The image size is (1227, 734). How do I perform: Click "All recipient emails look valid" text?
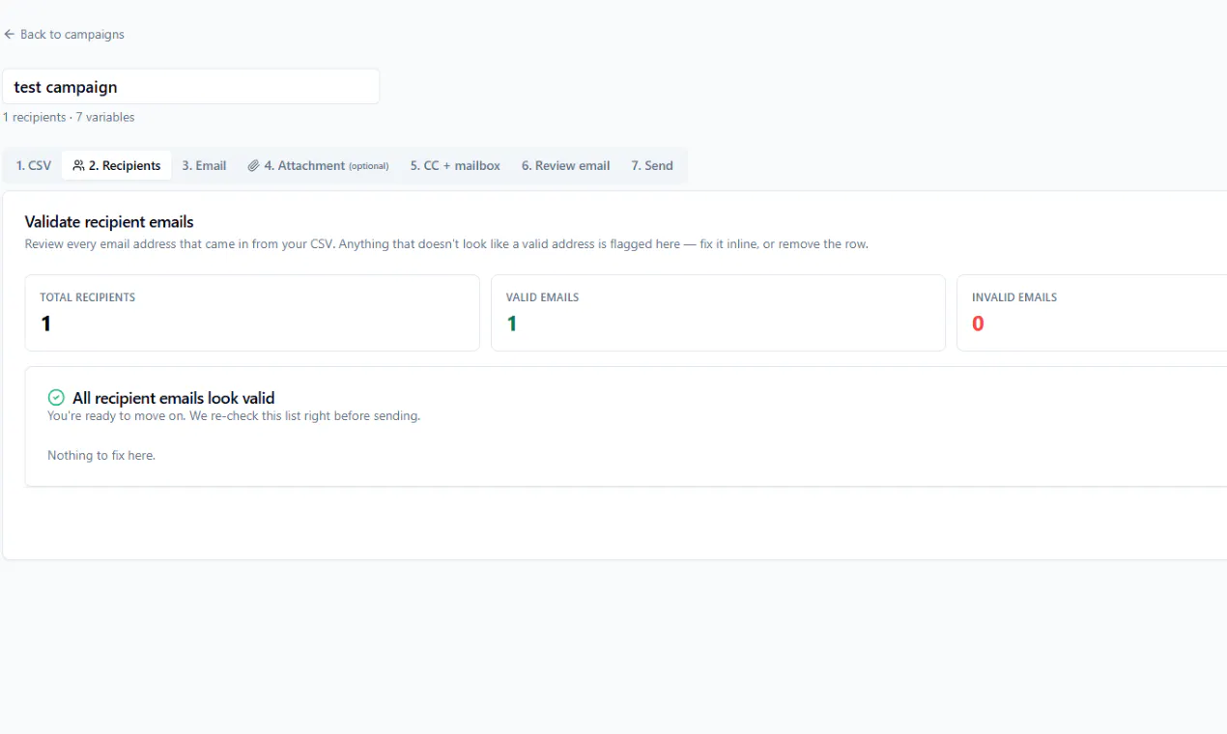[x=174, y=398]
